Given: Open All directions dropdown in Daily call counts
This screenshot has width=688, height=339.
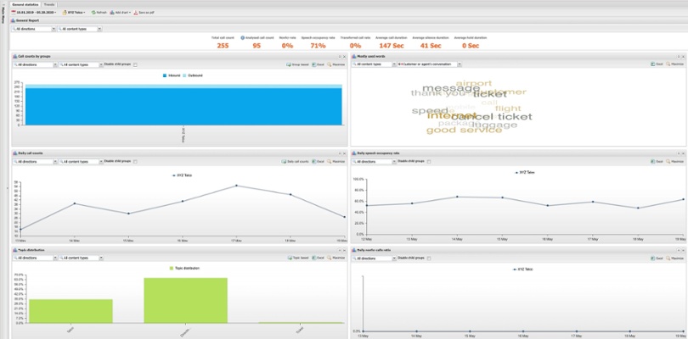Looking at the screenshot, I should click(35, 162).
